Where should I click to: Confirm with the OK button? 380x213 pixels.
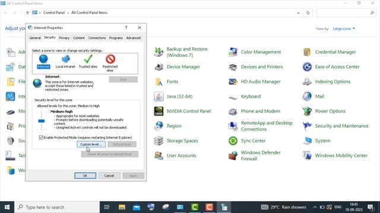point(85,176)
